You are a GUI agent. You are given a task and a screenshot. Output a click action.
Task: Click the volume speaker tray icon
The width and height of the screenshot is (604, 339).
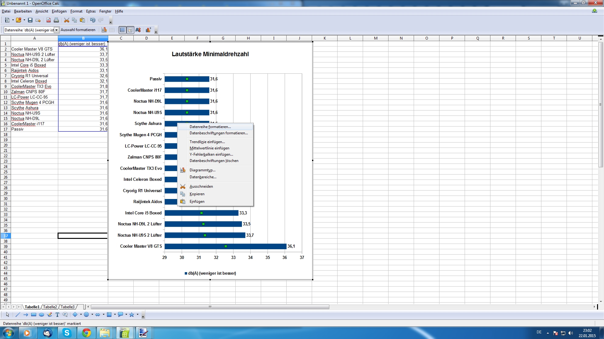pyautogui.click(x=571, y=333)
